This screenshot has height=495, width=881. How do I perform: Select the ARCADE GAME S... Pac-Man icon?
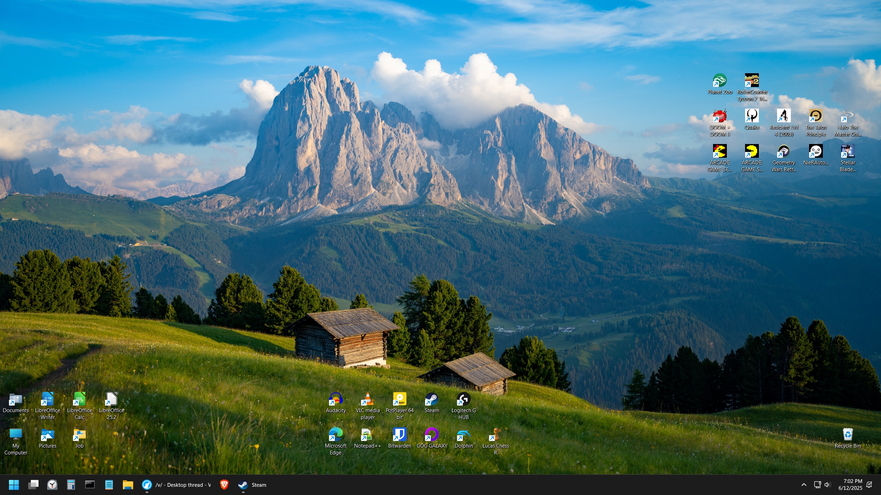(x=752, y=158)
